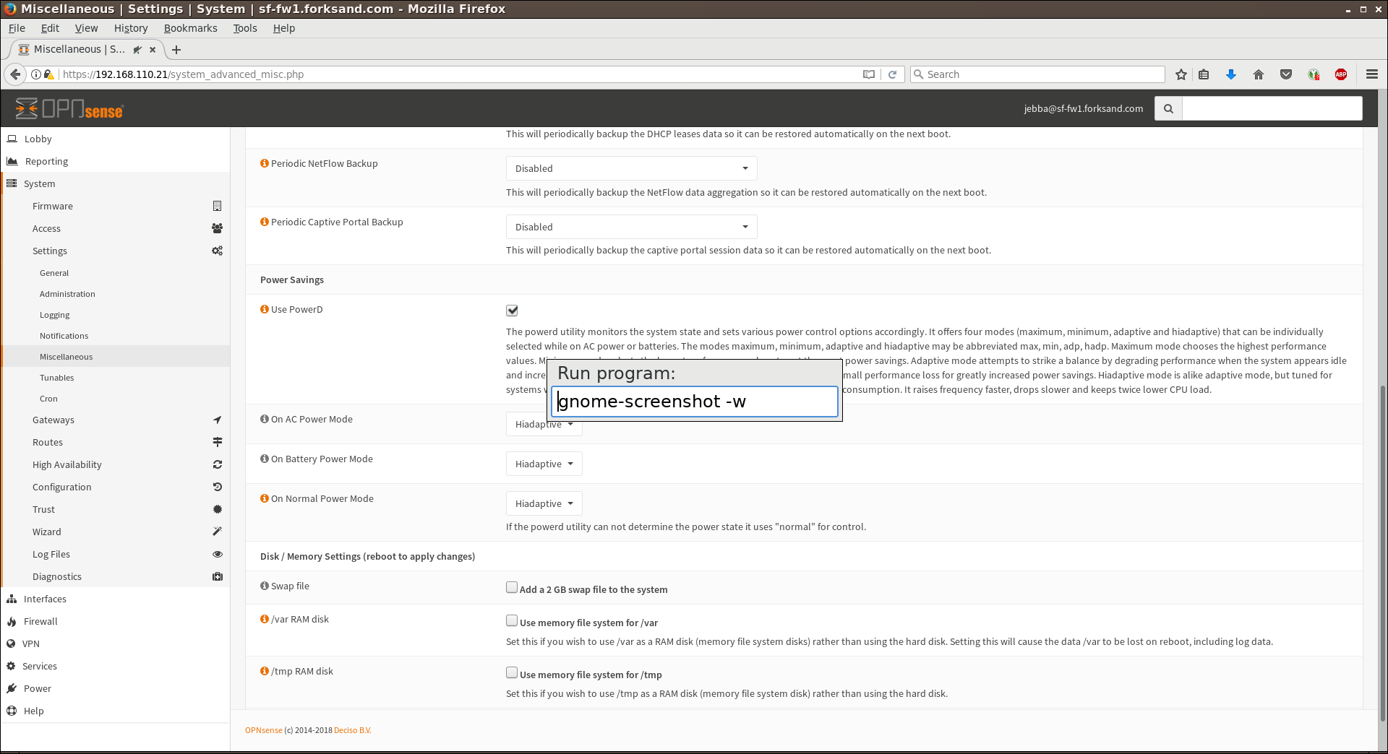Click the OPNsense logo in header
Image resolution: width=1388 pixels, height=754 pixels.
[x=69, y=108]
